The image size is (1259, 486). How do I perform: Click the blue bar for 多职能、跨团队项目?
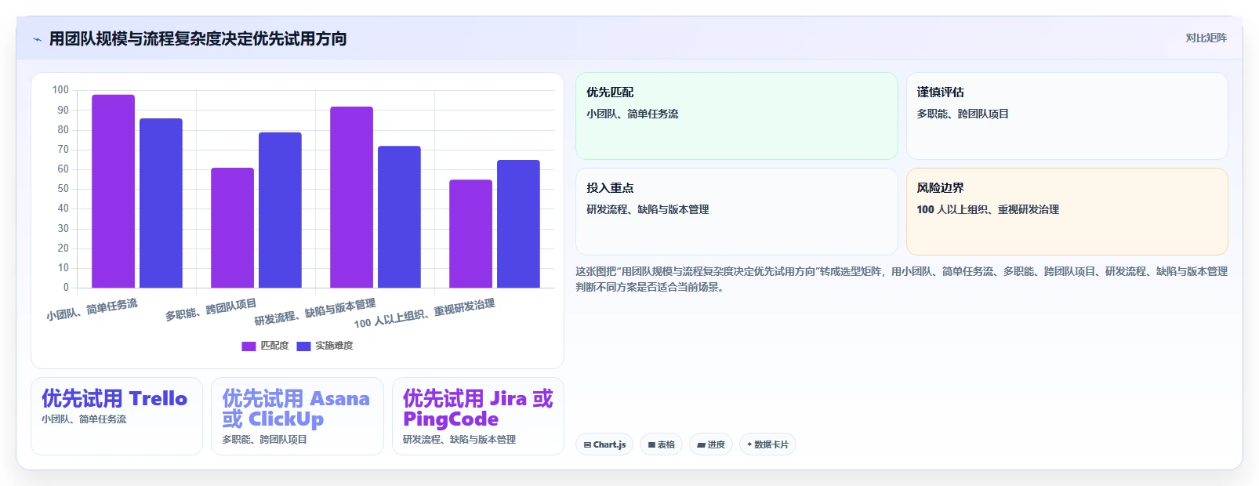coord(280,210)
